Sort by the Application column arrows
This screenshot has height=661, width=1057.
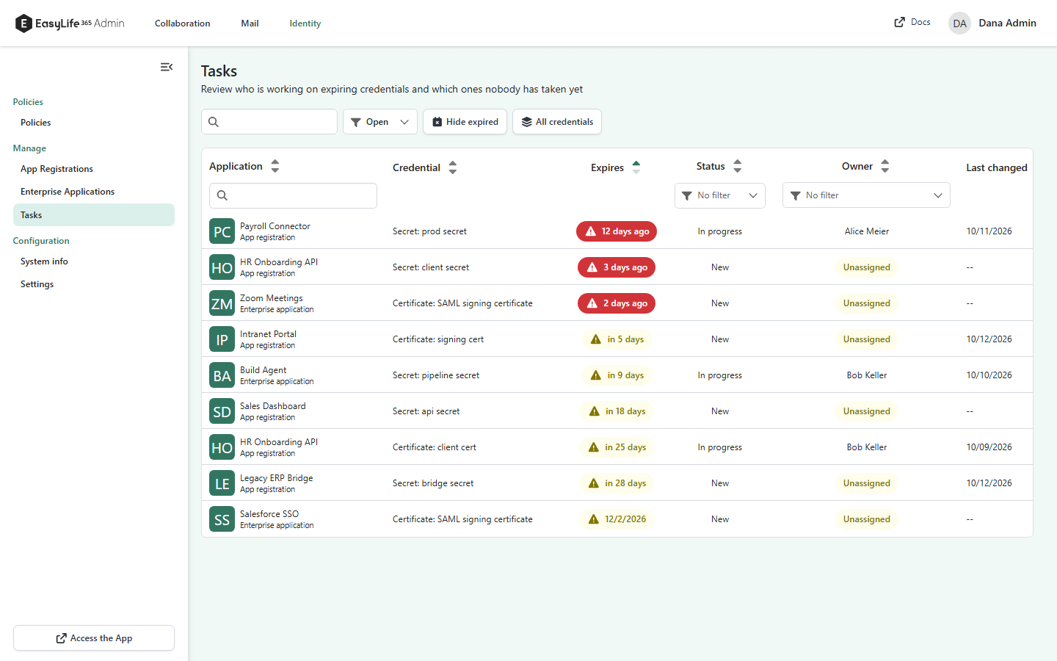tap(275, 166)
